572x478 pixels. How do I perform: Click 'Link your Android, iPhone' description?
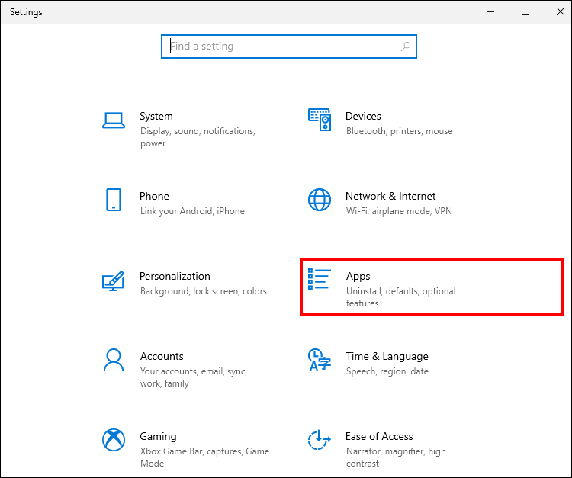[192, 211]
